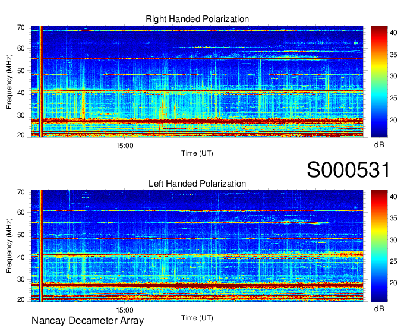Click the right-handed polarization spectrogram image

pyautogui.click(x=197, y=81)
